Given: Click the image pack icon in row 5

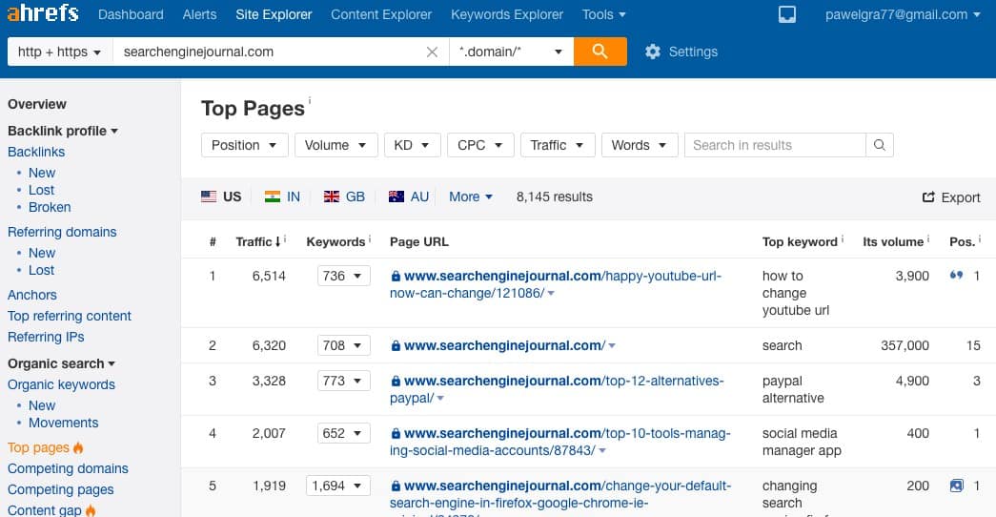Looking at the screenshot, I should coord(956,486).
